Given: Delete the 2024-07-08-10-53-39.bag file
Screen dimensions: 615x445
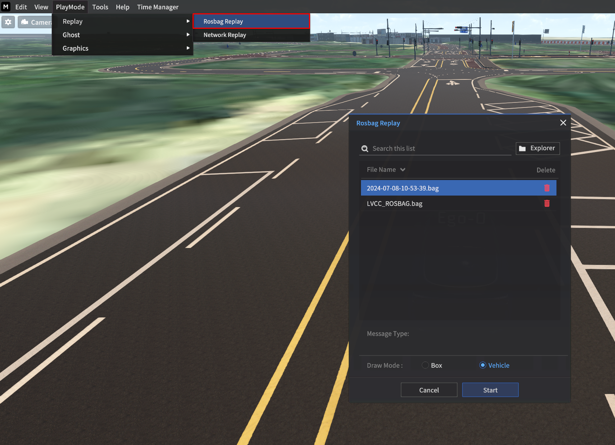Looking at the screenshot, I should pos(547,188).
